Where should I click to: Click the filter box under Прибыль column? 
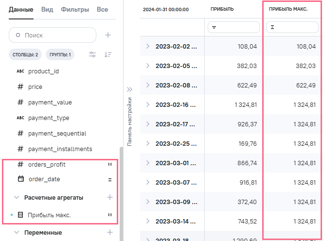[233, 28]
